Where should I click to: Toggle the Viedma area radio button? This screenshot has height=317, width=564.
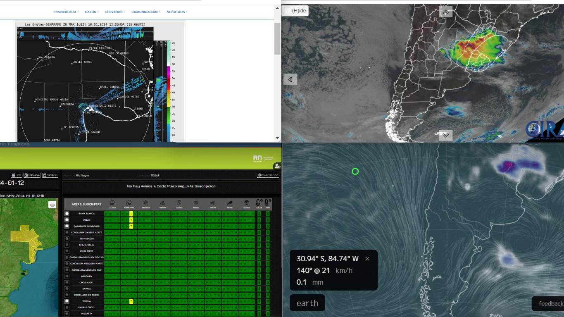(x=67, y=301)
